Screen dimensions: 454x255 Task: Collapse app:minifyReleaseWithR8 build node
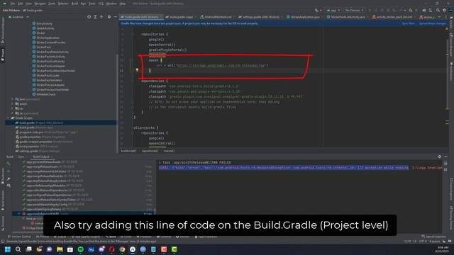point(19,214)
